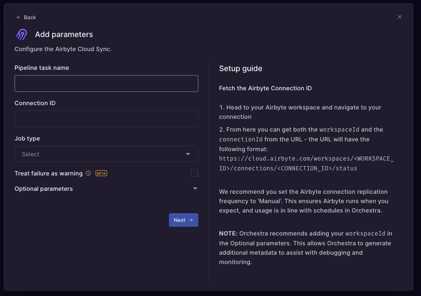Click the Treat failure as warning label
This screenshot has height=296, width=421.
point(49,173)
